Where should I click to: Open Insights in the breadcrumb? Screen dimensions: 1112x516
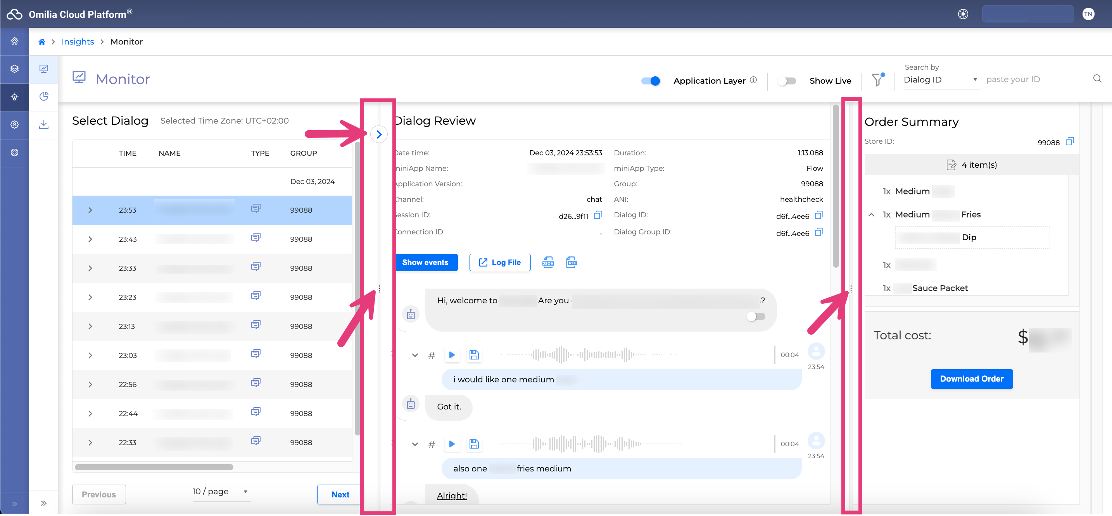[78, 41]
